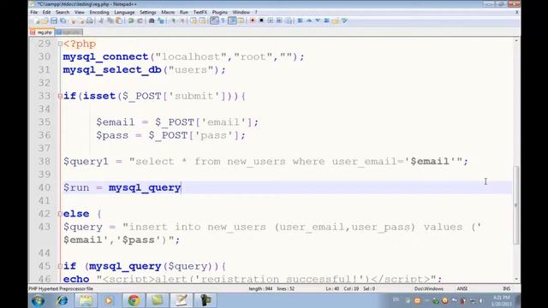Open the File menu
548x308 pixels.
pos(34,12)
